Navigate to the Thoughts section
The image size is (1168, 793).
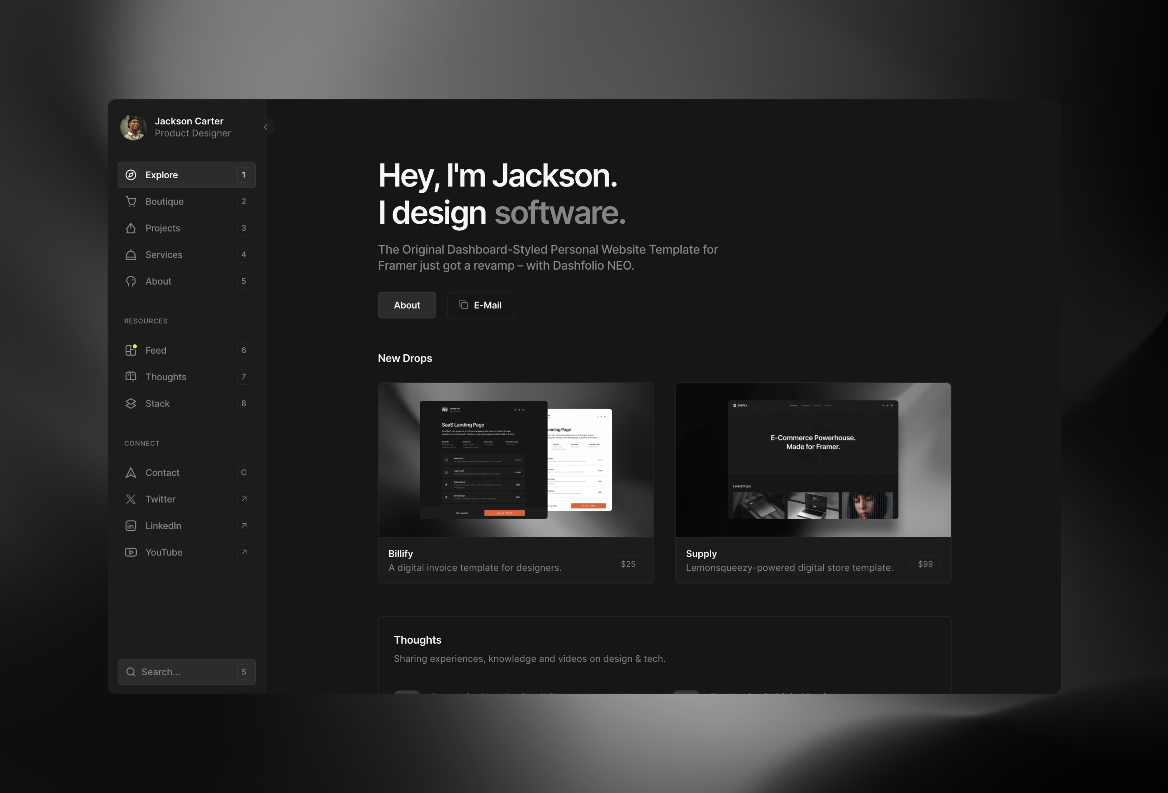click(x=166, y=376)
